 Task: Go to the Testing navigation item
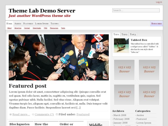[55, 24]
